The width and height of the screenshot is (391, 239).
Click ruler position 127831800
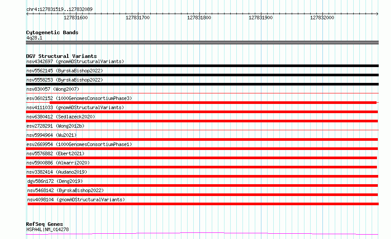point(199,18)
